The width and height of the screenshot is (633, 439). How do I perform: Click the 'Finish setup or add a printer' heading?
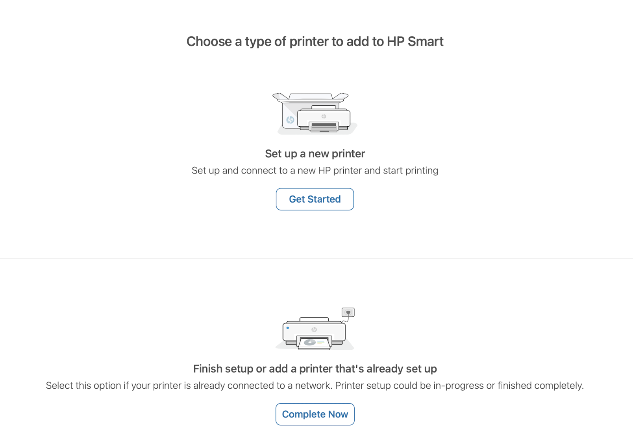(315, 369)
